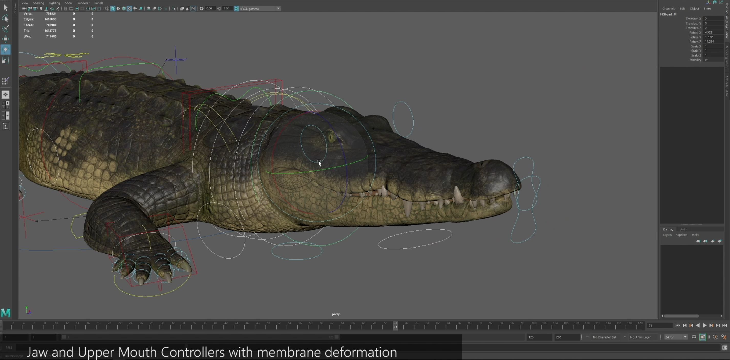Switch to the Anim layer tab

click(x=683, y=229)
